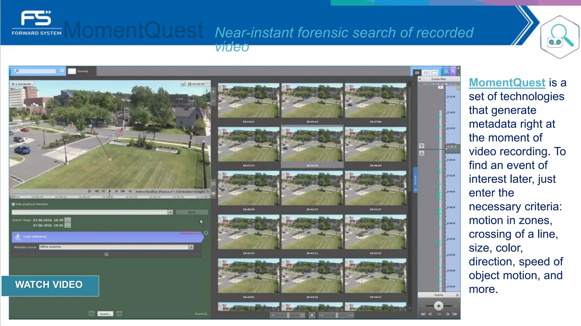Screen dimensions: 581x326
Task: Open search result thumbnail 10:41:25
Action: [x=312, y=188]
